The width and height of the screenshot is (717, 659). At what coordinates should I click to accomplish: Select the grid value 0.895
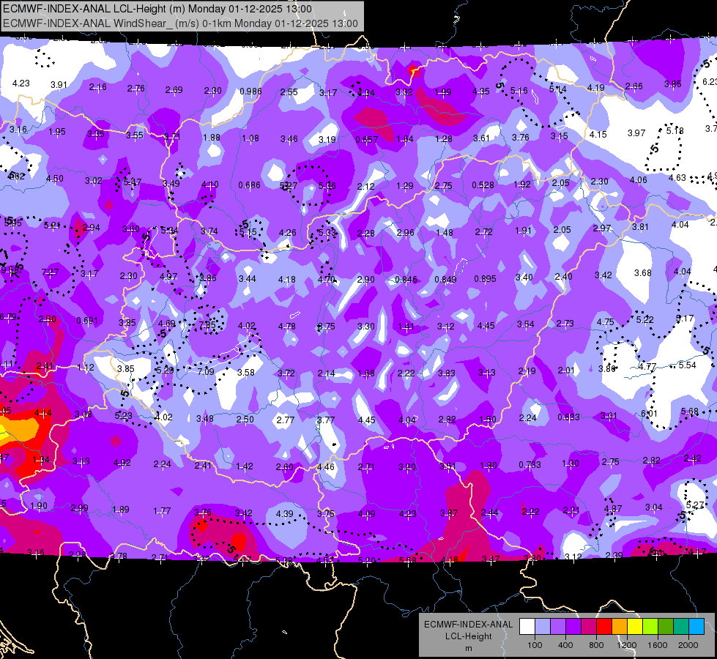485,278
